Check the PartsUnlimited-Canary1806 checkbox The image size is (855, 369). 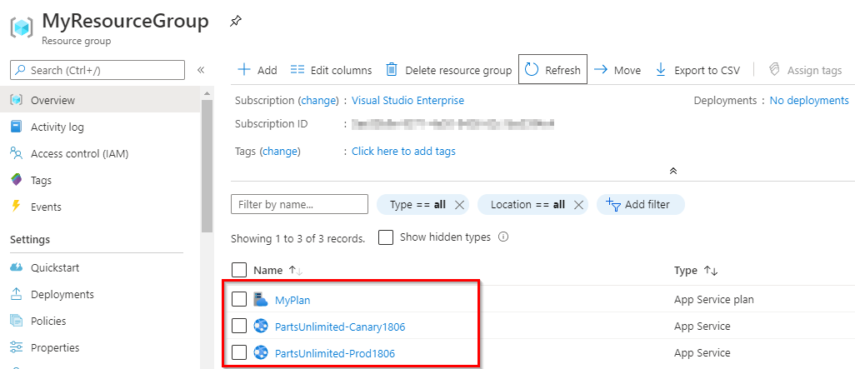pyautogui.click(x=239, y=326)
